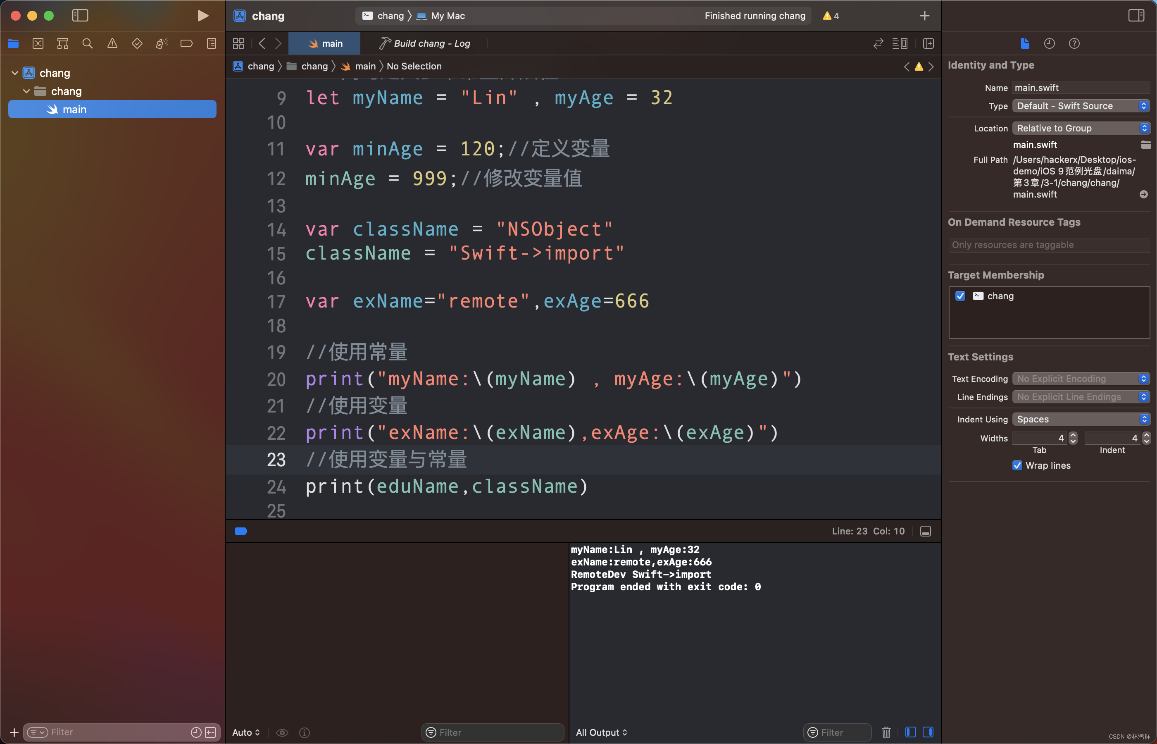This screenshot has width=1157, height=744.
Task: Toggle breakpoints blue tag in debug bar
Action: point(241,531)
